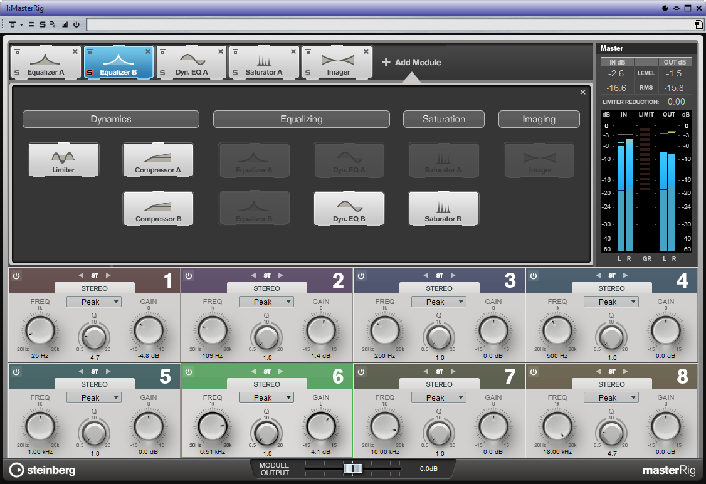Bypass Dyn. EQ A via its top-left icon
This screenshot has height=484, width=706.
click(x=162, y=52)
